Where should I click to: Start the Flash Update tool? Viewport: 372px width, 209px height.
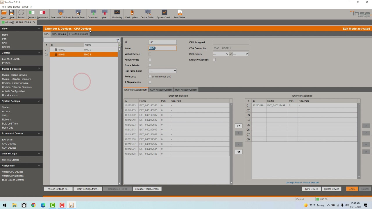coord(132,12)
